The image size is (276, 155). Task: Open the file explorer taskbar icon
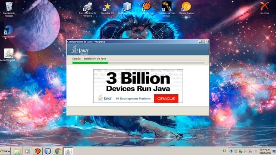[x=17, y=151]
